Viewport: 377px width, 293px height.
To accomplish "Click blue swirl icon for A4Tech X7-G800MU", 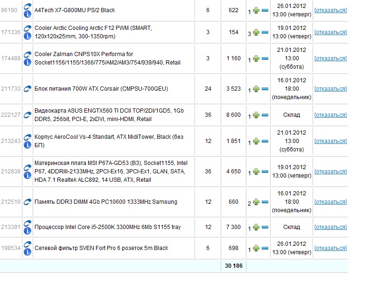I will (28, 7).
